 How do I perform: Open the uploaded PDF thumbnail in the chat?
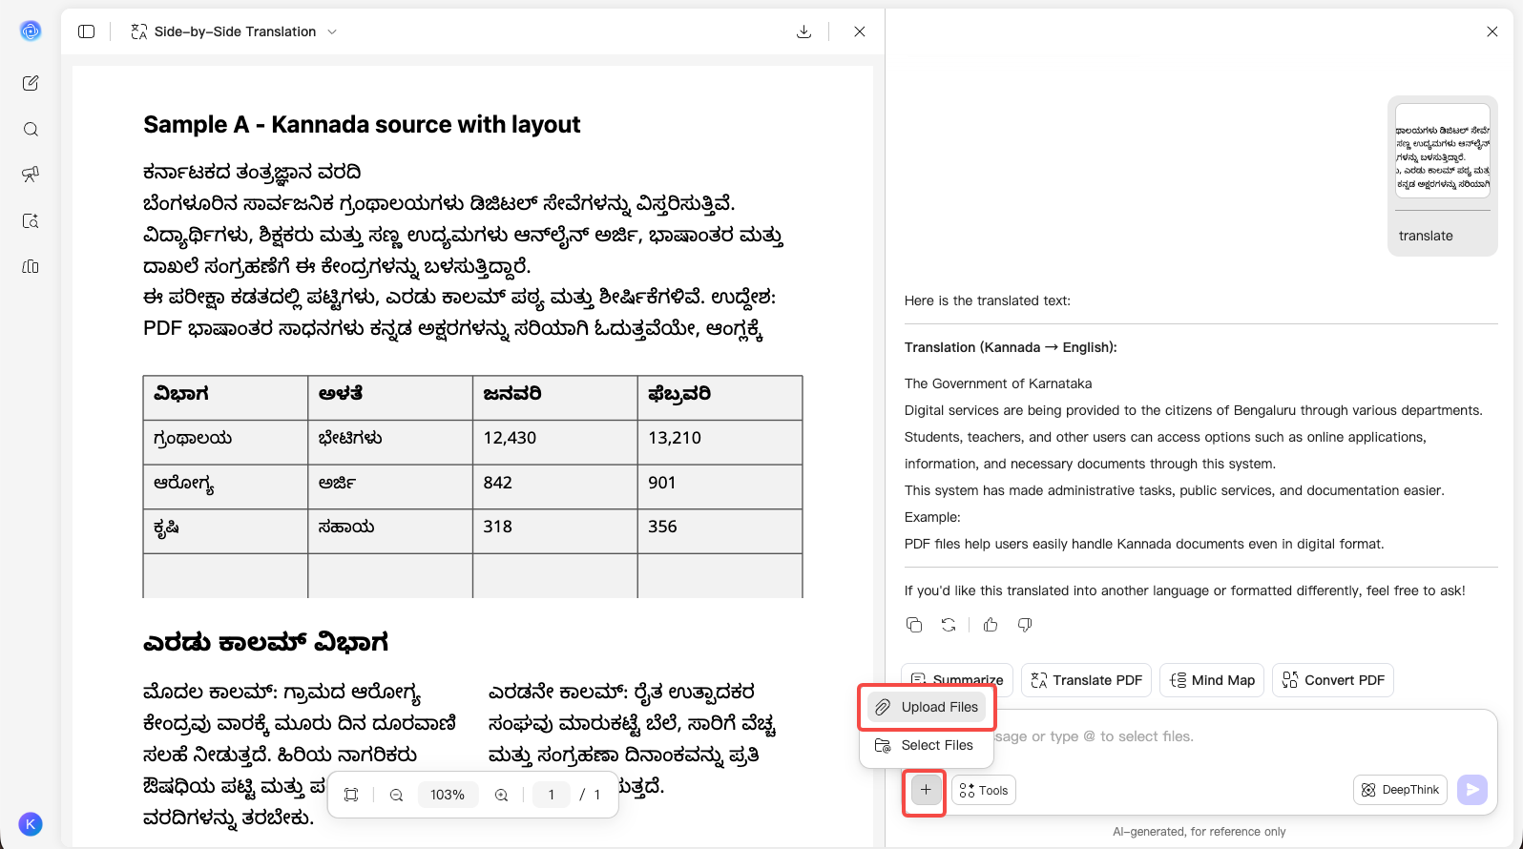[1443, 151]
